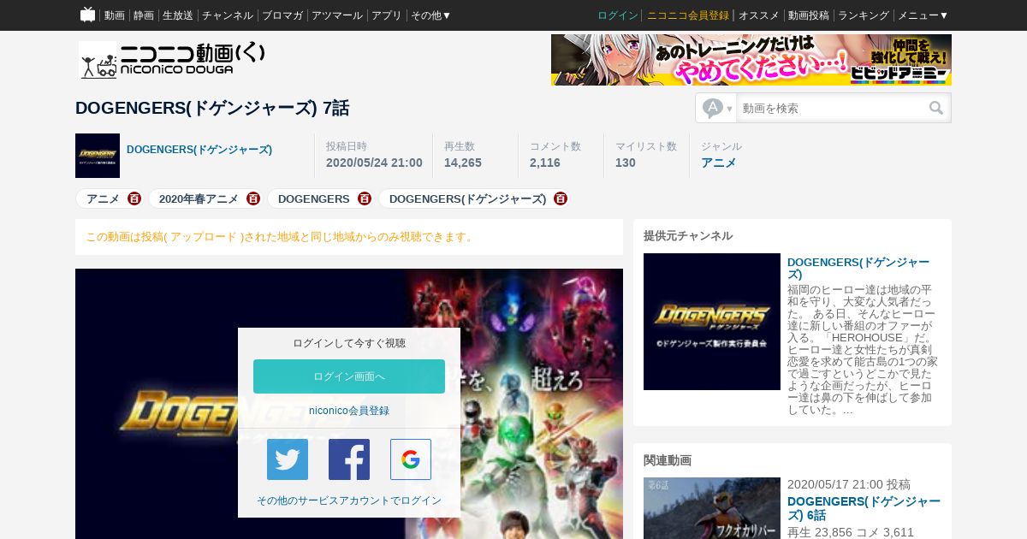Click niconico会員登録 link in login box
This screenshot has width=1027, height=539.
pos(349,411)
